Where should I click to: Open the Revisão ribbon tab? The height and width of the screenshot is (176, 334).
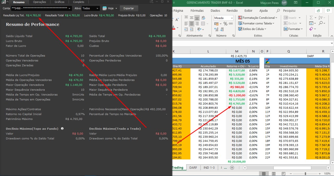232,11
